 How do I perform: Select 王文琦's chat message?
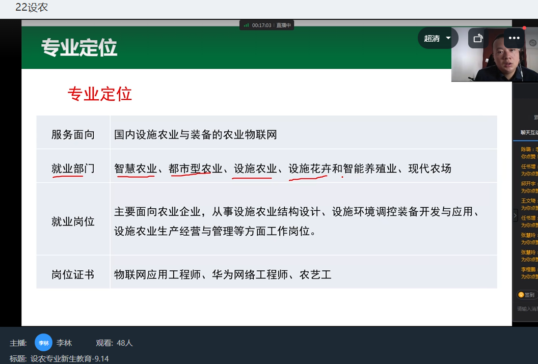pos(529,205)
